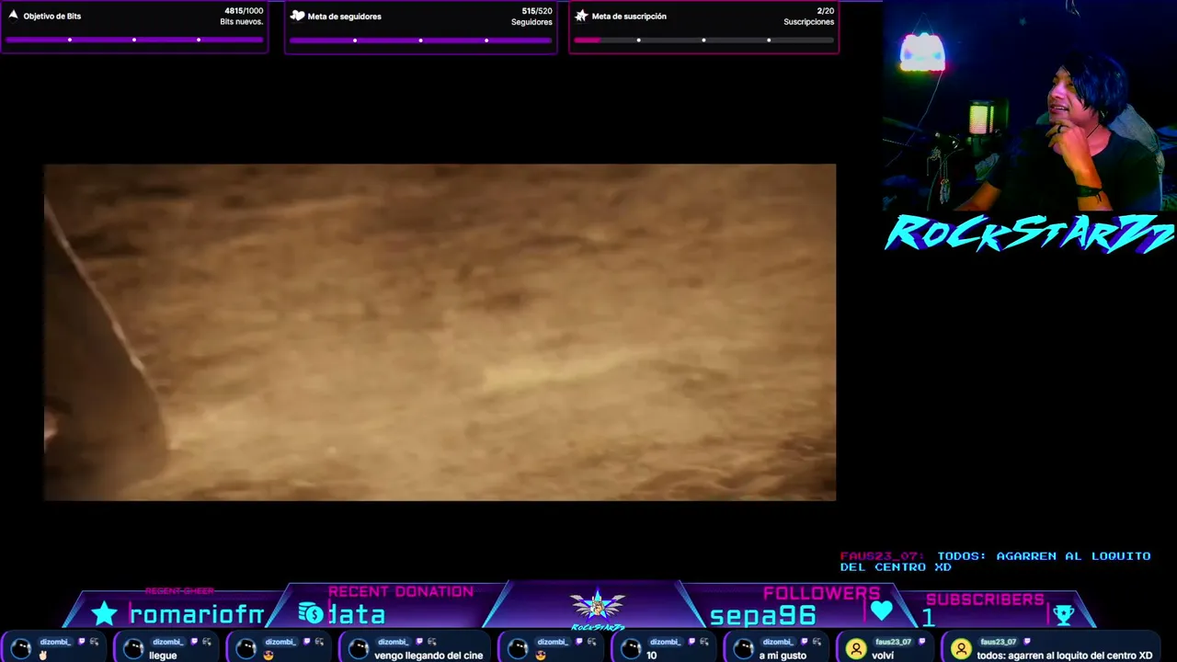Image resolution: width=1177 pixels, height=662 pixels.
Task: Click the followers goal heart icon
Action: click(x=297, y=16)
